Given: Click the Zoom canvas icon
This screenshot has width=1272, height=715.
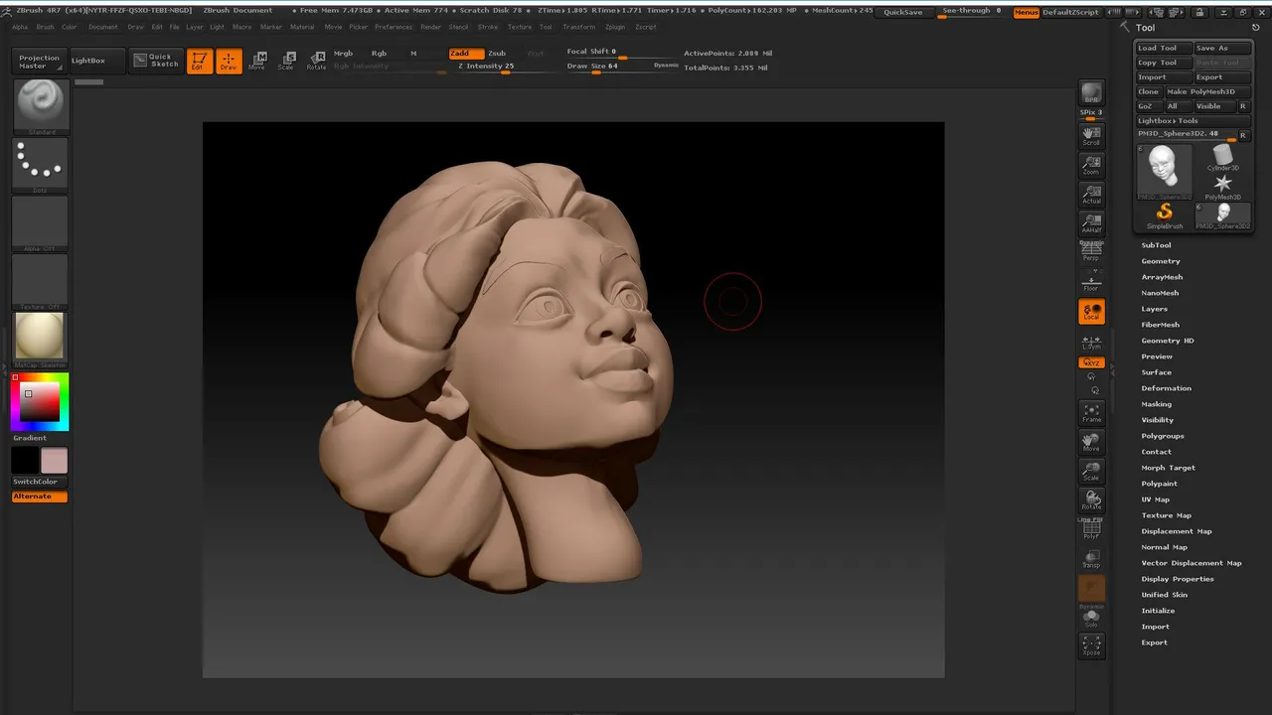Looking at the screenshot, I should [1091, 165].
